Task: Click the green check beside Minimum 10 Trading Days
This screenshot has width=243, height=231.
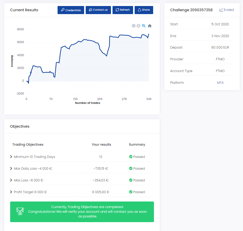Action: [131, 157]
